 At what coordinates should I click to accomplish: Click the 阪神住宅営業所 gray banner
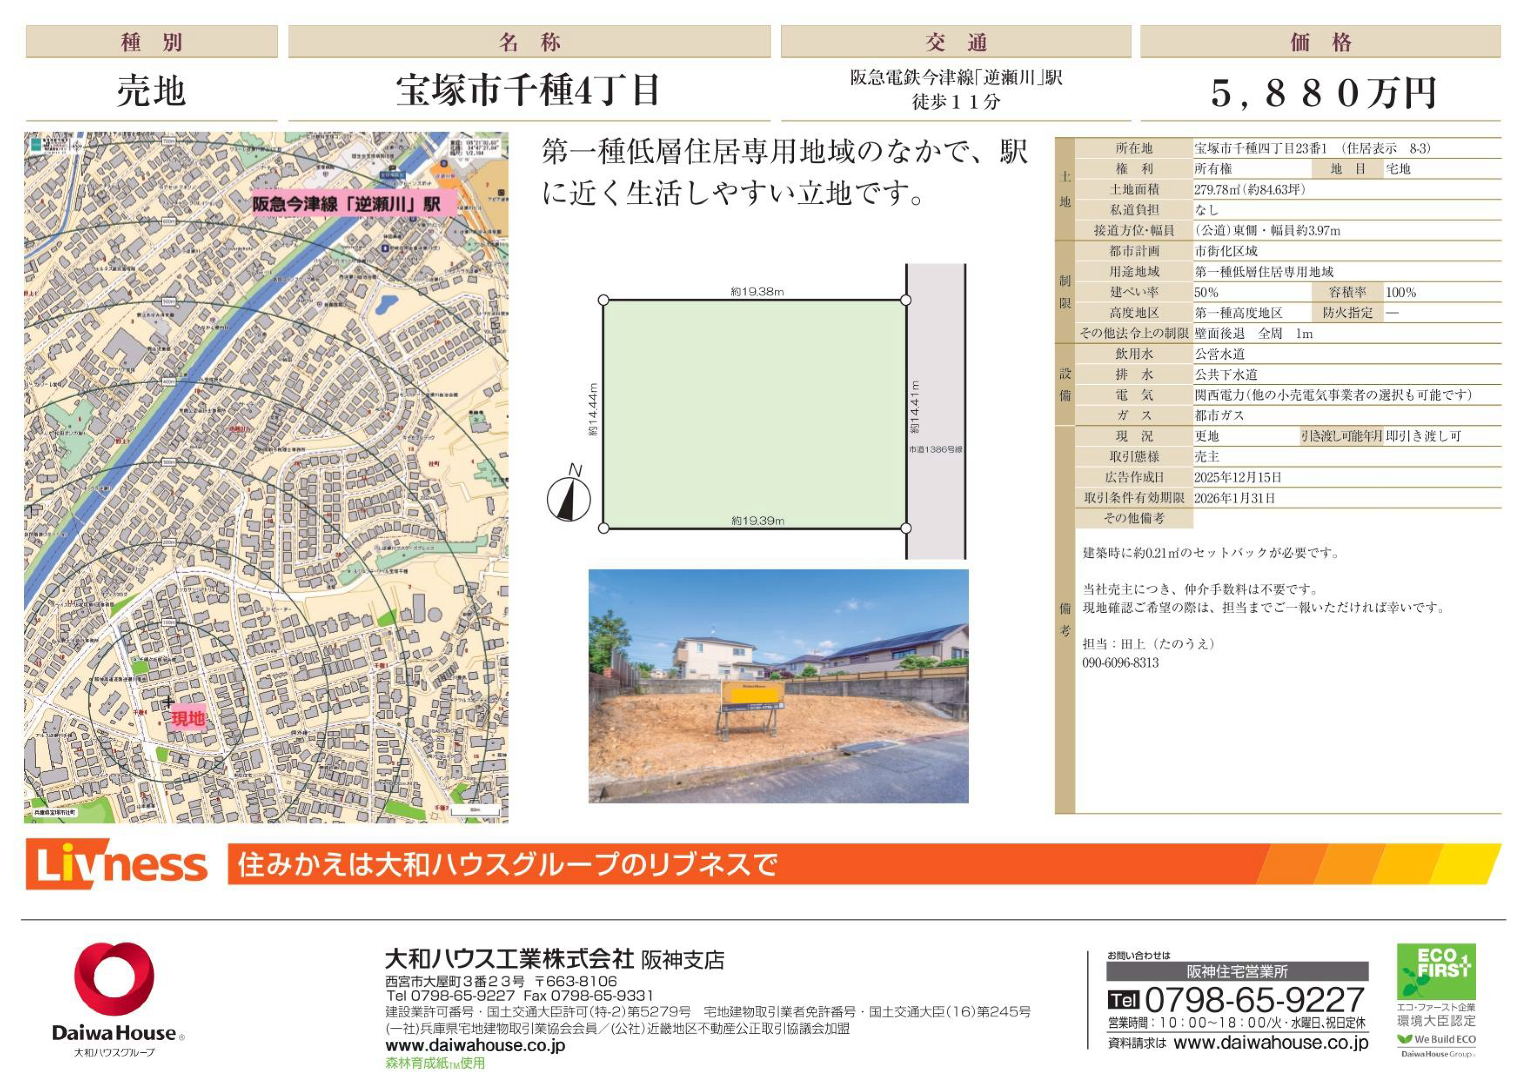tap(1237, 972)
